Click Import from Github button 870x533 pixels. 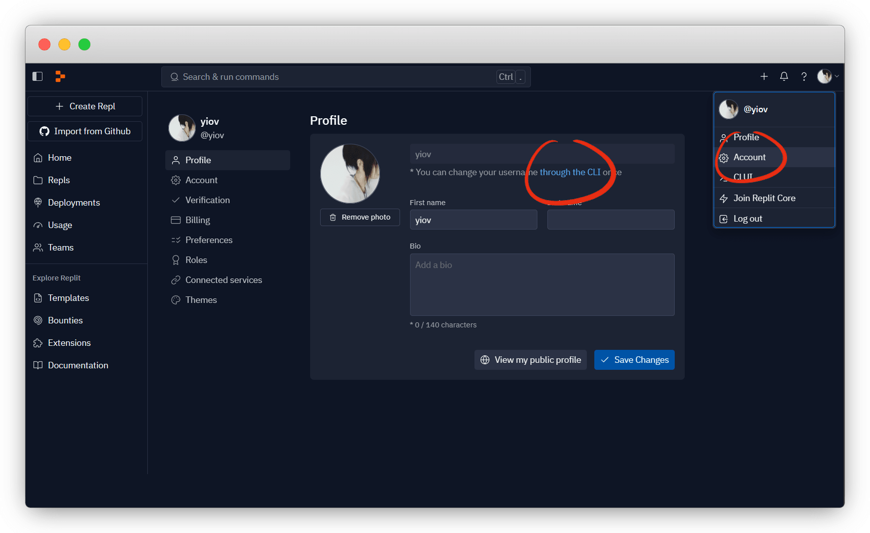click(85, 131)
